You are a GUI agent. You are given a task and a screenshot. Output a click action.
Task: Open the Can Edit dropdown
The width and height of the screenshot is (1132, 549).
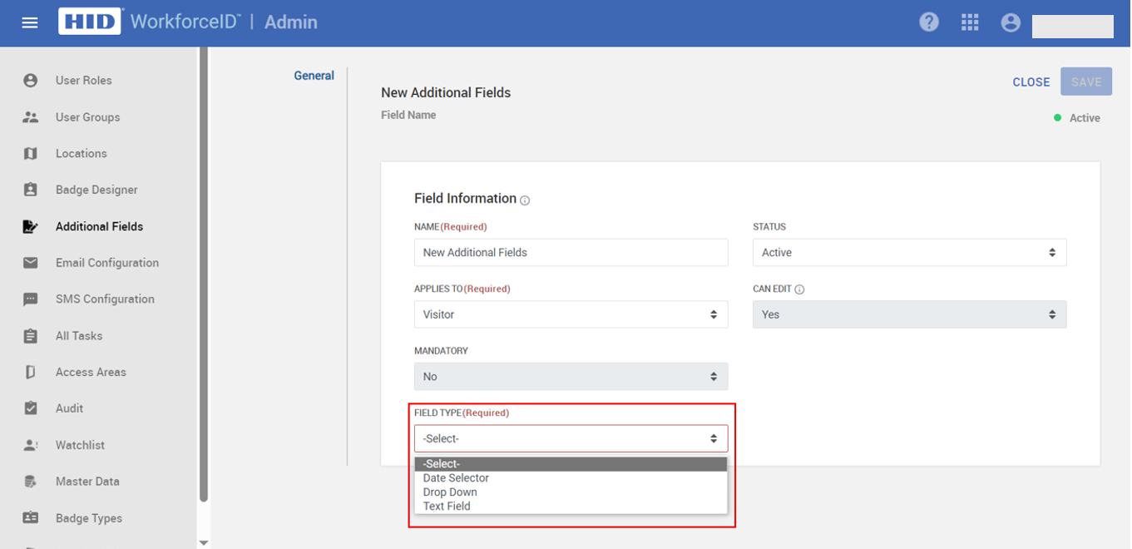(x=909, y=314)
